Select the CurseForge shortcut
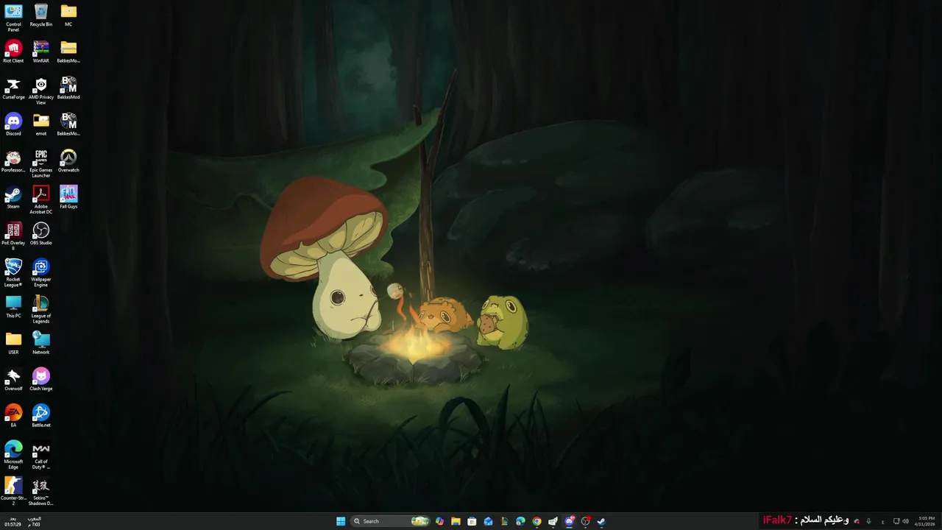The width and height of the screenshot is (942, 530). [13, 88]
